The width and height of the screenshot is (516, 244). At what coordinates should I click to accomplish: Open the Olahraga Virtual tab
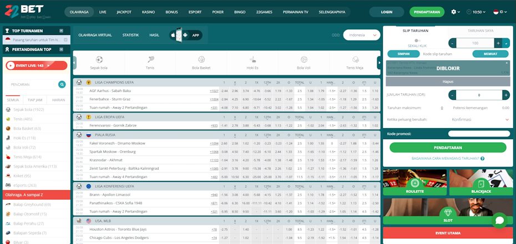pos(95,35)
